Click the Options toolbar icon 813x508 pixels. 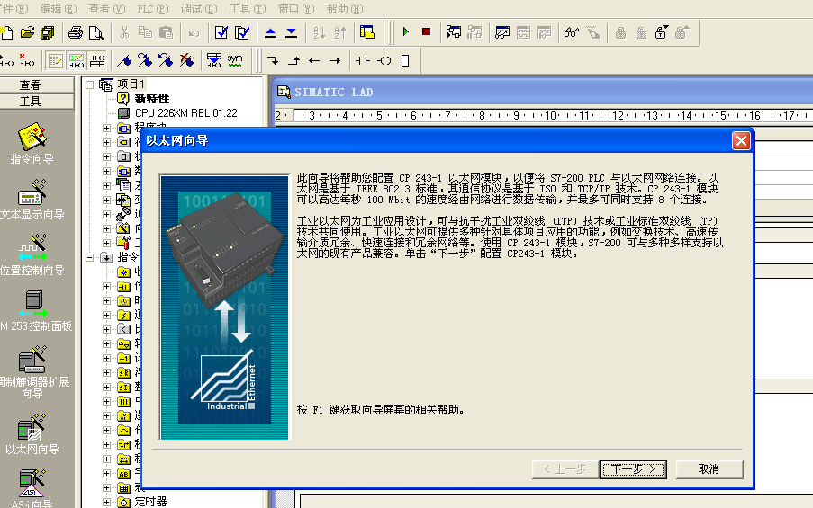pyautogui.click(x=367, y=32)
